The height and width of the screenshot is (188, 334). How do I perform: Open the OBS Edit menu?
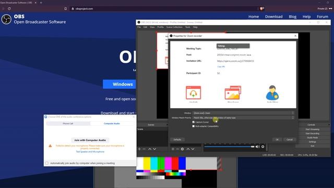coord(145,27)
